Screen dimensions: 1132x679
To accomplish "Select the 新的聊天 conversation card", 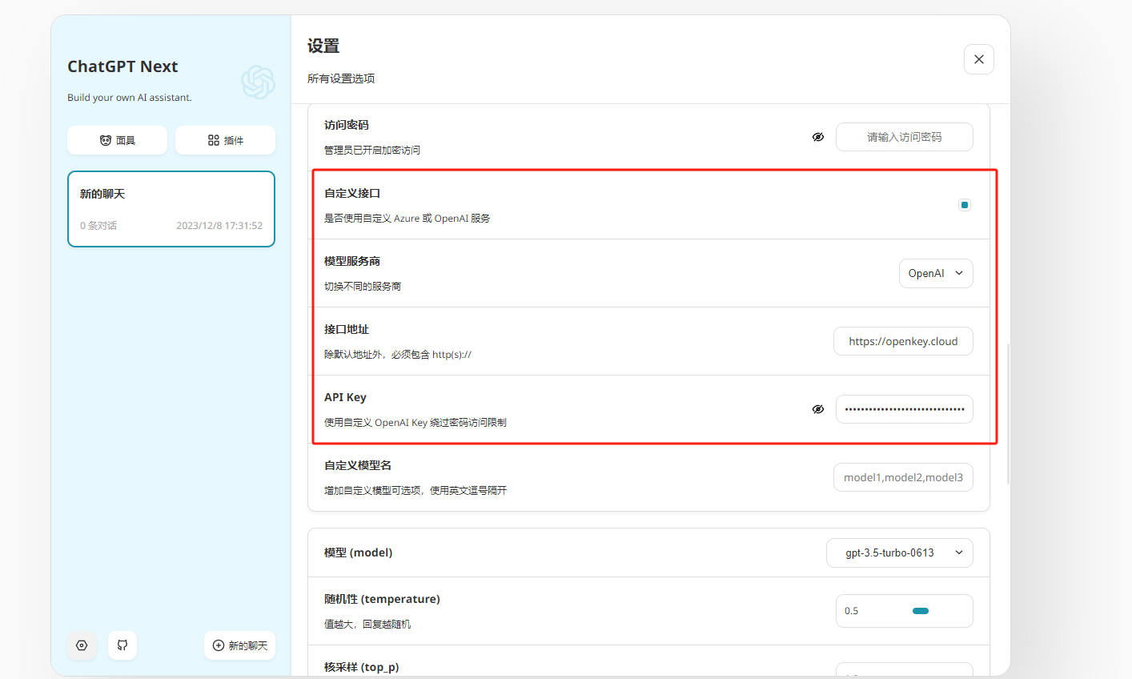I will point(171,209).
